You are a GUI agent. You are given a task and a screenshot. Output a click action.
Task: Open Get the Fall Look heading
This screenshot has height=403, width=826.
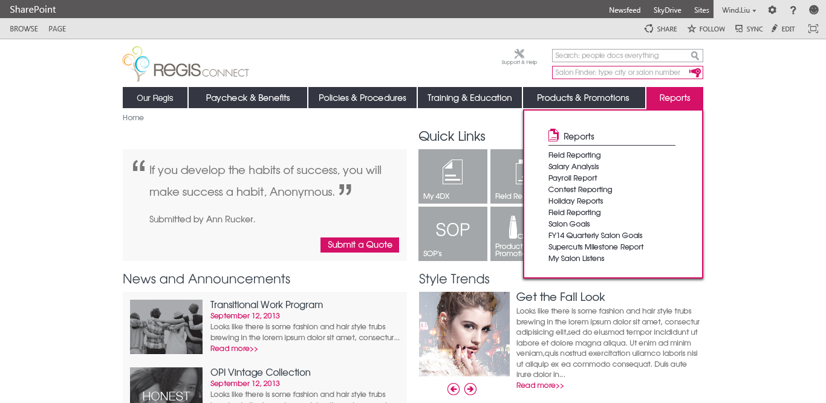pyautogui.click(x=561, y=297)
